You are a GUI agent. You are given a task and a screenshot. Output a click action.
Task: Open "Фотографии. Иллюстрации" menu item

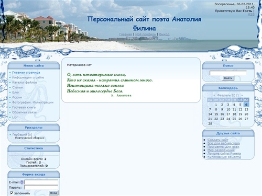click(x=33, y=102)
